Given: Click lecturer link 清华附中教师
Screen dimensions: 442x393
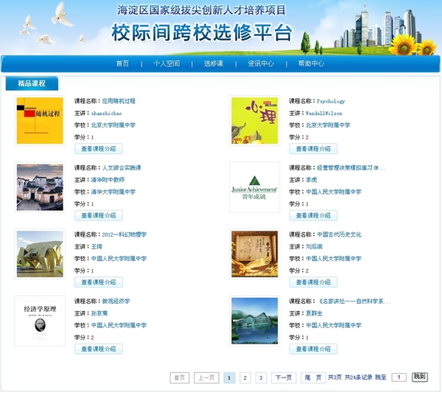Looking at the screenshot, I should click(x=108, y=180).
